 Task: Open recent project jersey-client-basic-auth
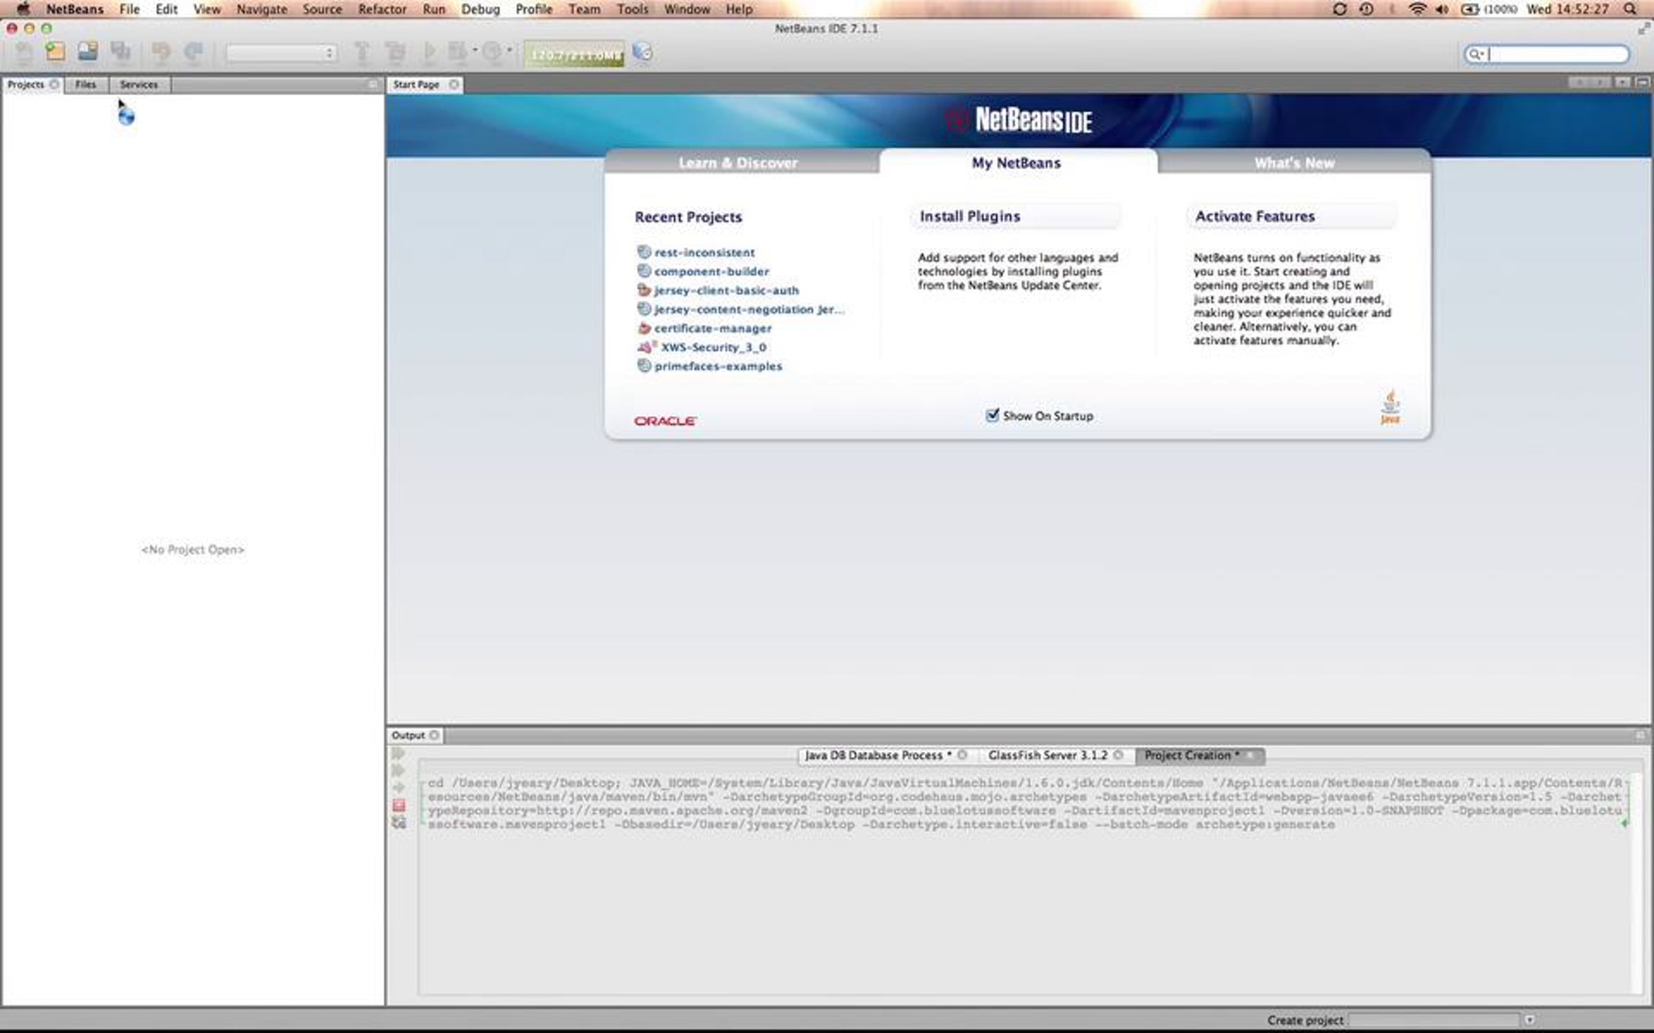(x=726, y=291)
